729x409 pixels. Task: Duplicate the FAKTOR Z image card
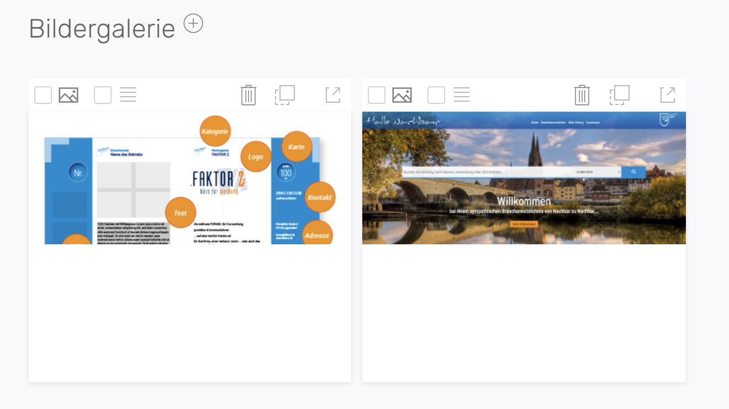coord(284,95)
